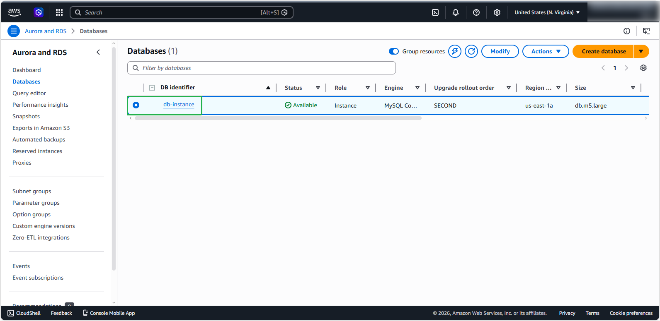
Task: Focus the Filter by databases field
Action: point(262,68)
